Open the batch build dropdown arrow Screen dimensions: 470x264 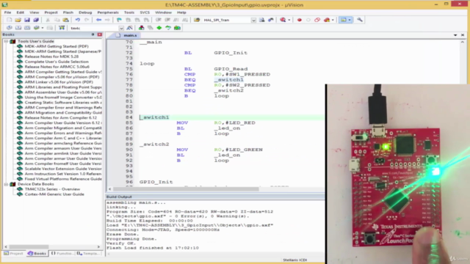tap(43, 28)
